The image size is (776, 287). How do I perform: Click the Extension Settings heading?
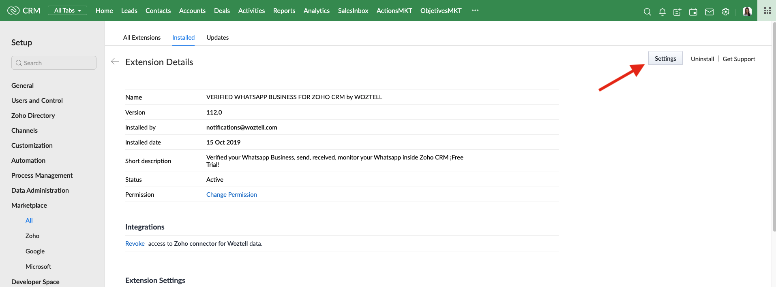155,280
